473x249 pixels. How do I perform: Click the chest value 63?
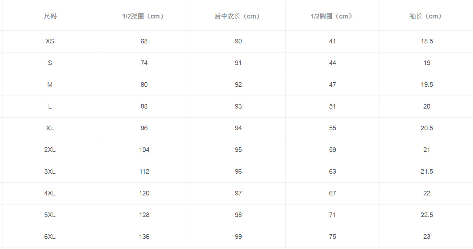(332, 172)
